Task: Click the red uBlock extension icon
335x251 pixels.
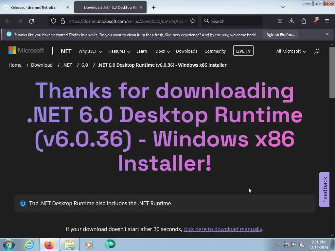Action: pos(316,21)
